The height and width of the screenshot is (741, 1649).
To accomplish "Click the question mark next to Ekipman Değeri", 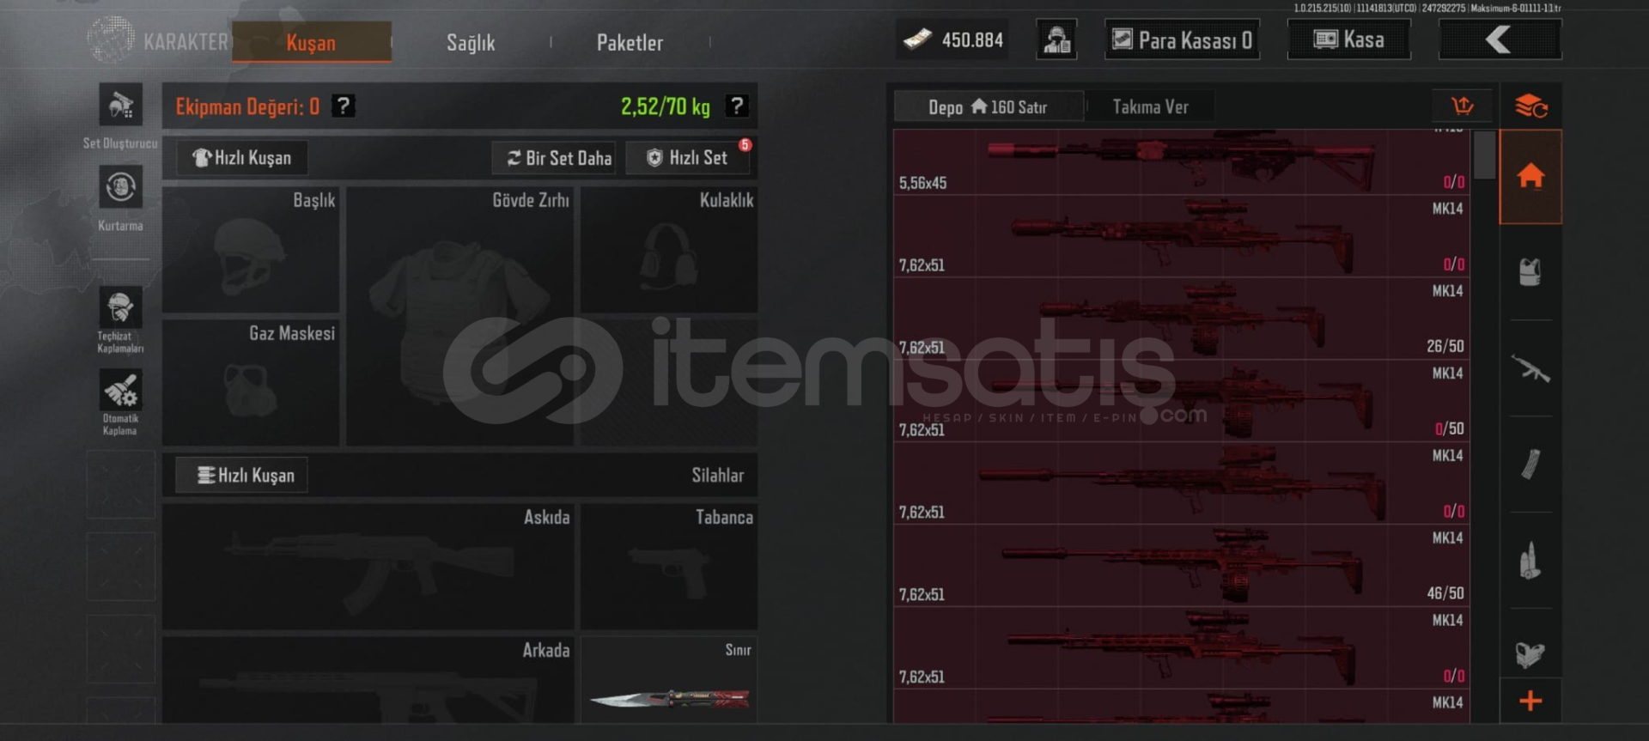I will pos(344,106).
